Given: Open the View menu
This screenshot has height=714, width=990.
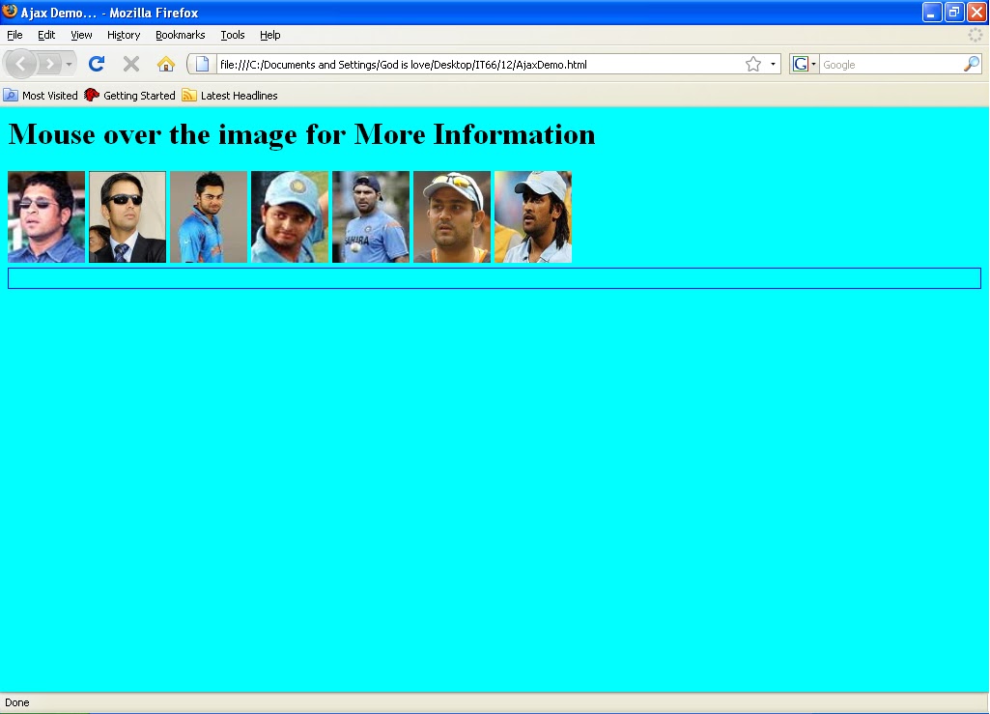Looking at the screenshot, I should [x=81, y=35].
